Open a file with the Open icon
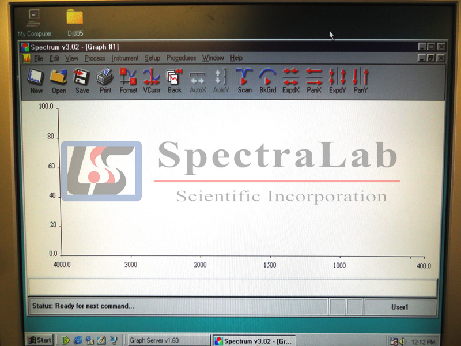 [x=59, y=81]
